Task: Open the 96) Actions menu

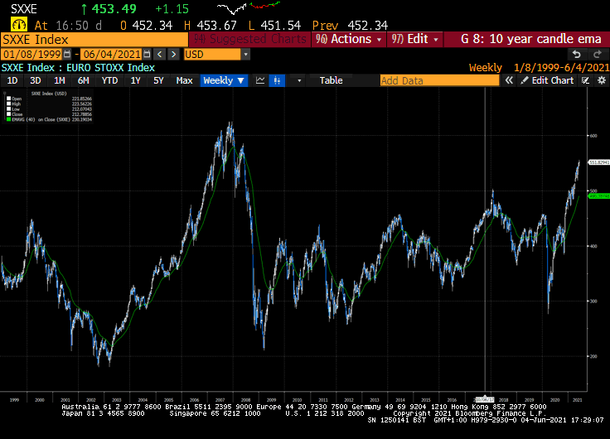Action: coord(349,39)
